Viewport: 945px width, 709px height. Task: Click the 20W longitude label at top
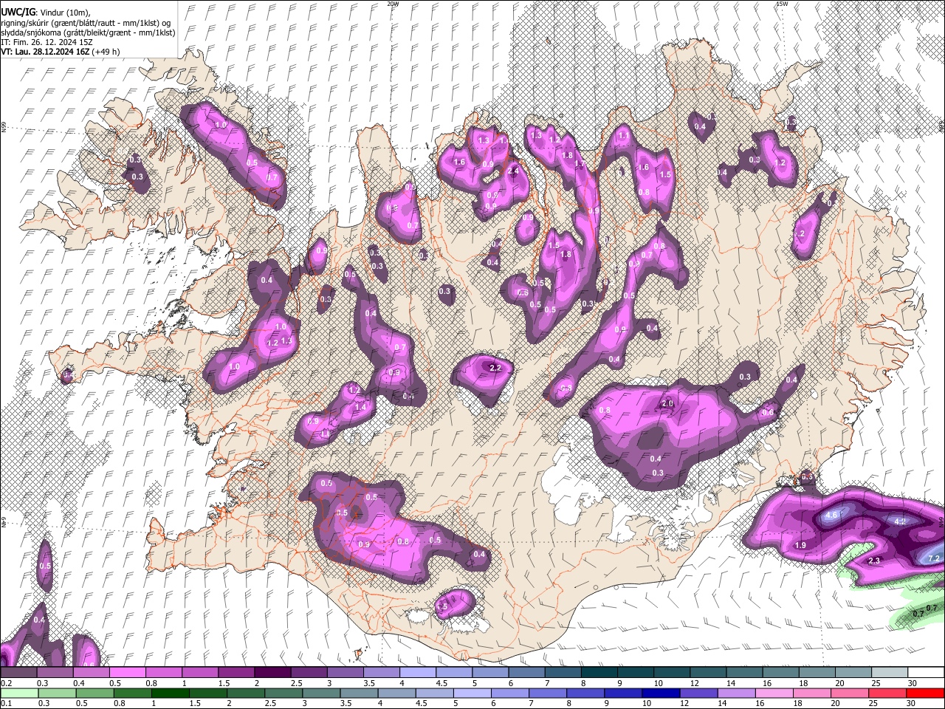pos(393,4)
